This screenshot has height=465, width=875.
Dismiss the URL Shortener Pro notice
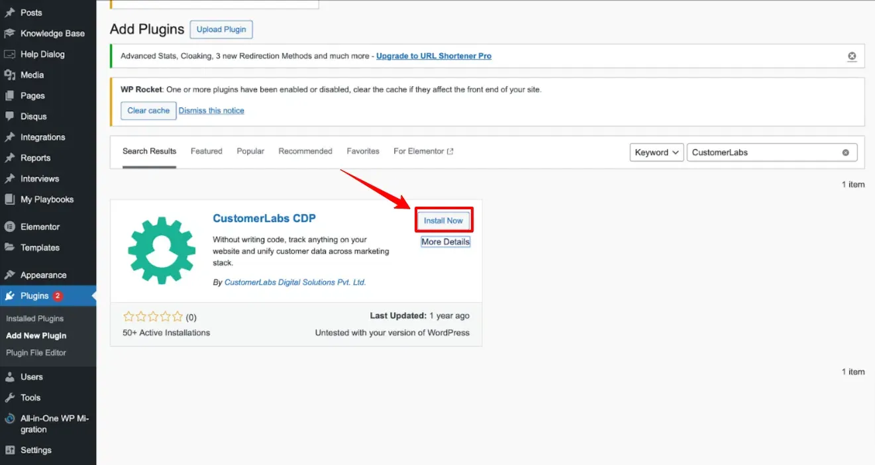point(852,56)
